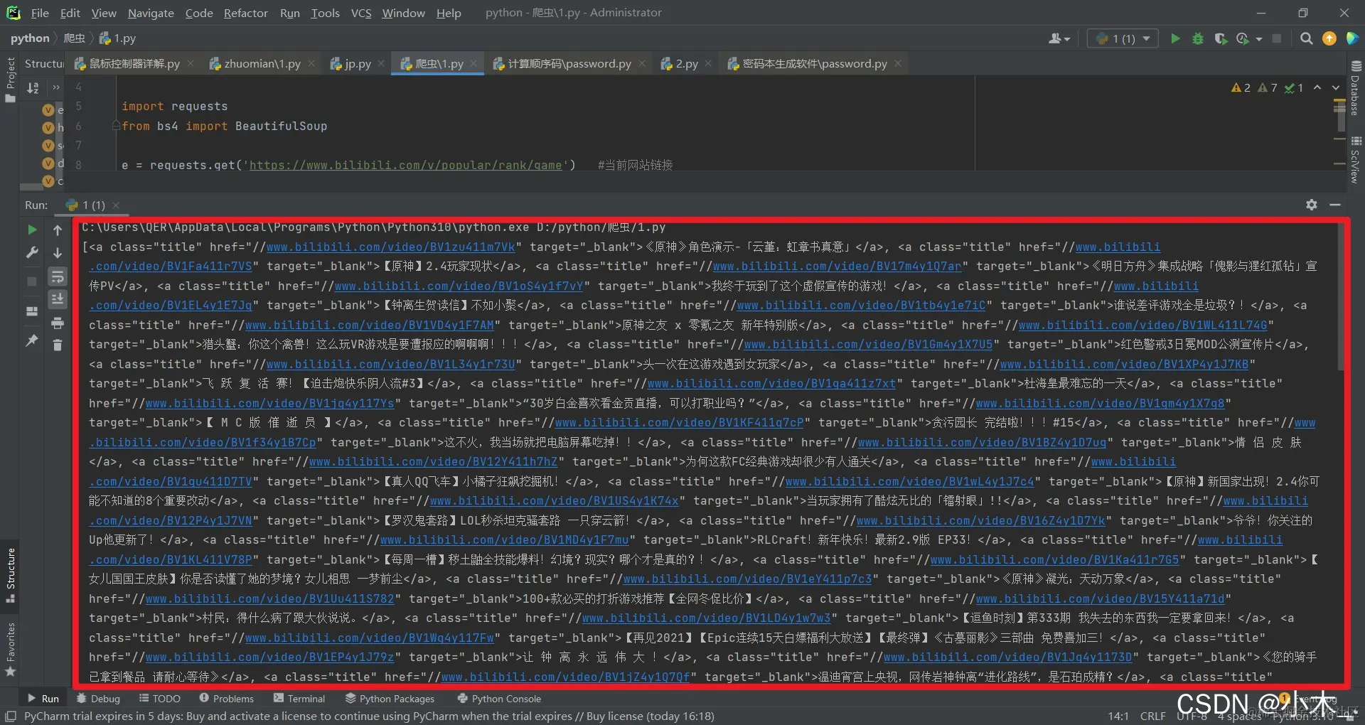This screenshot has width=1365, height=725.
Task: Go to next highlighted error arrow
Action: click(x=1336, y=87)
